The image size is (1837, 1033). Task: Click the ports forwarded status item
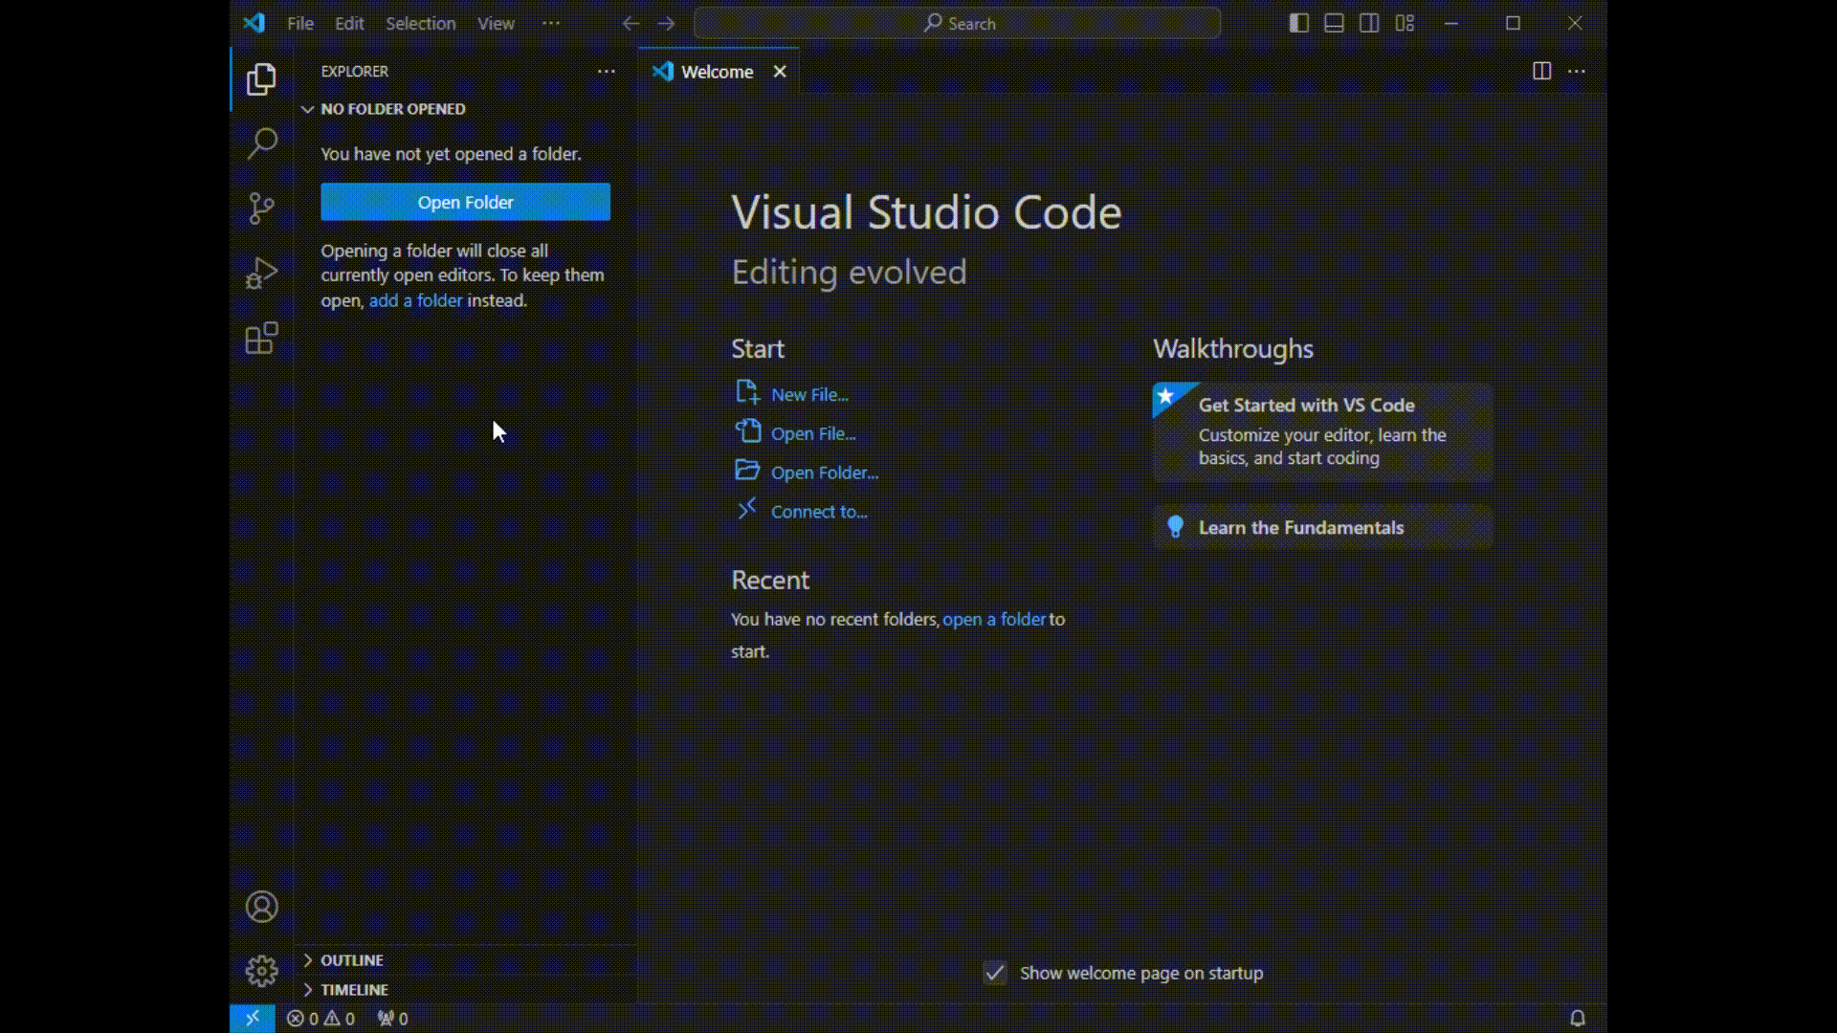coord(392,1019)
